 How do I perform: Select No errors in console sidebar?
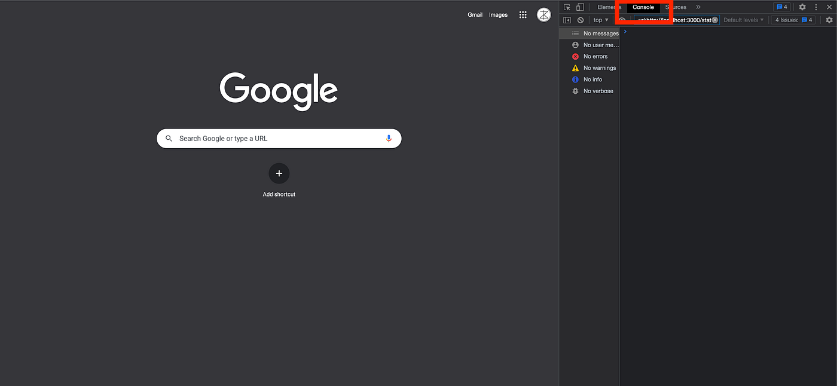[589, 56]
